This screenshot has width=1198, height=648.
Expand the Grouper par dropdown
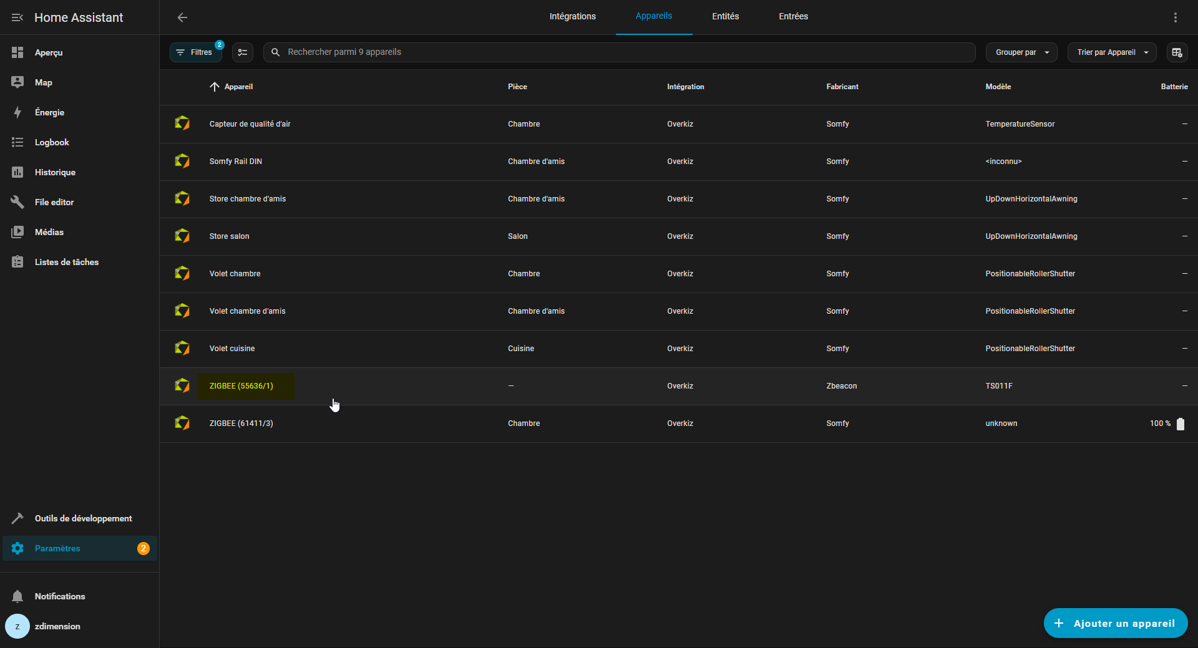[1021, 52]
